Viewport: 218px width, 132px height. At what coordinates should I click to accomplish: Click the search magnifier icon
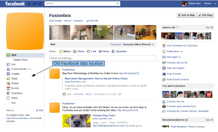[118, 4]
